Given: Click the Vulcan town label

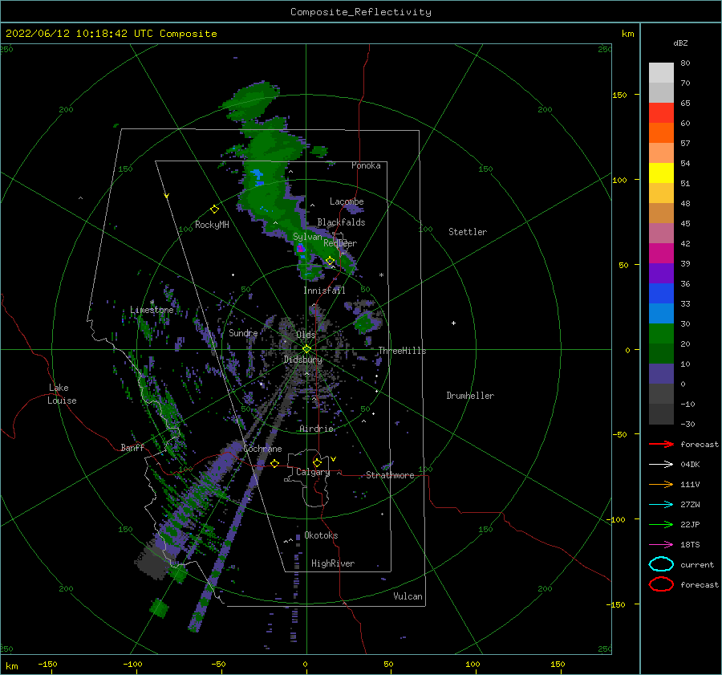Looking at the screenshot, I should [x=408, y=596].
